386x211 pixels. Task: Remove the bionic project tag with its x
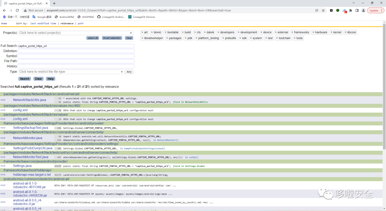pos(152,32)
